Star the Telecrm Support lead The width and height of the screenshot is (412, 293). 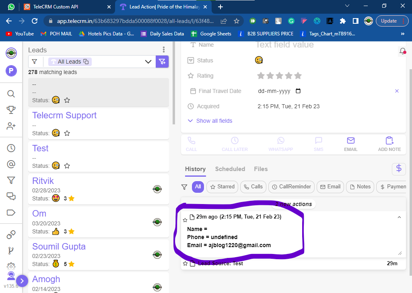point(67,133)
